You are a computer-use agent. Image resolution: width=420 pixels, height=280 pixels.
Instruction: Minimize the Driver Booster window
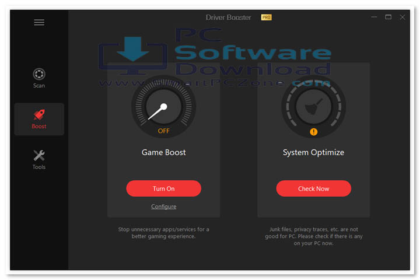click(374, 17)
